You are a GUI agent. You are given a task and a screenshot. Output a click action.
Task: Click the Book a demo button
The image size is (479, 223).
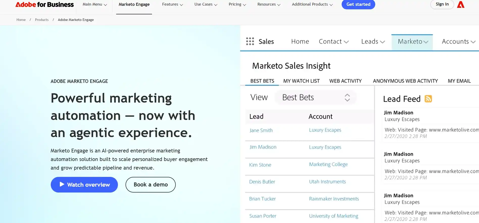coord(150,185)
